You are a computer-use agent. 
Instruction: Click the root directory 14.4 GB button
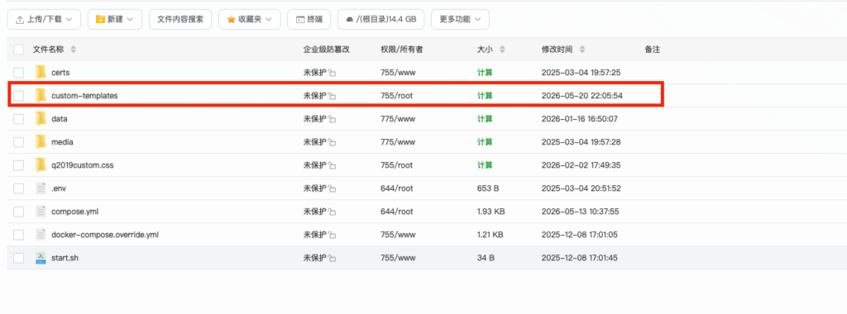click(x=380, y=20)
